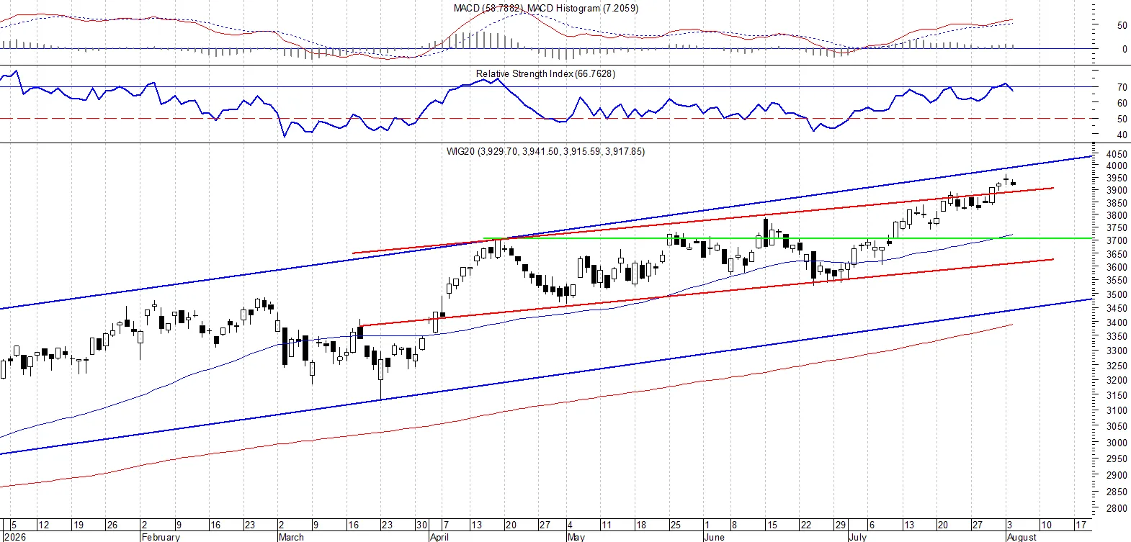Select the 60 level on RSI scale
1131x542 pixels.
[x=1122, y=103]
